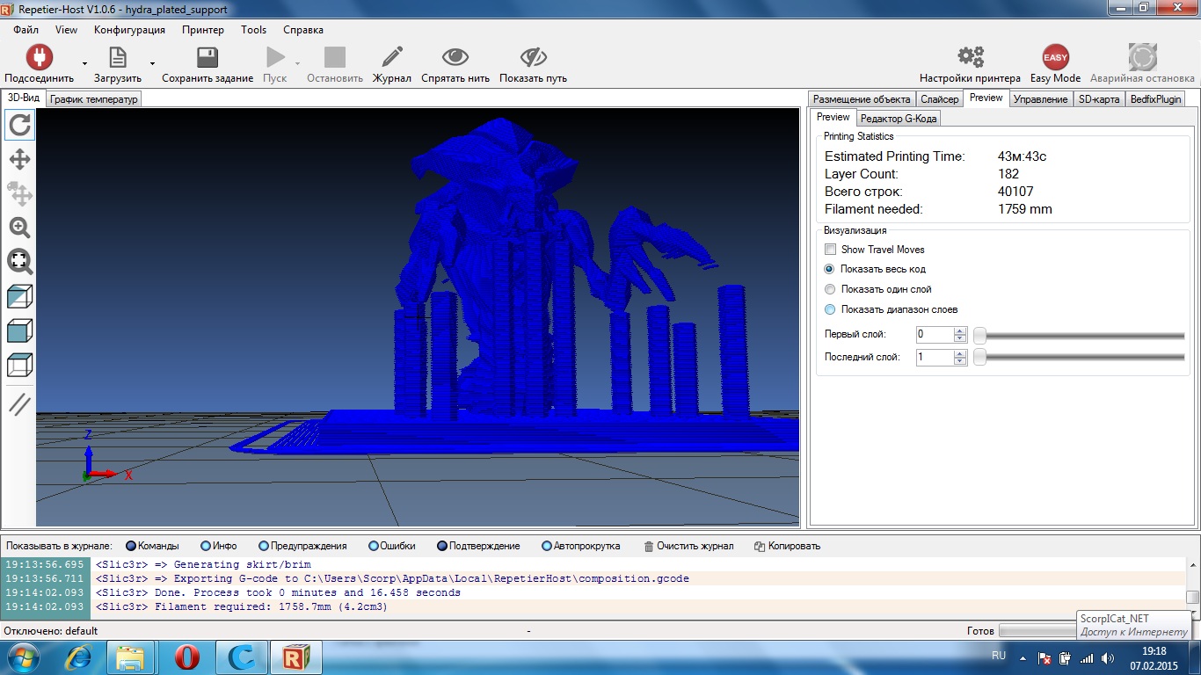
Task: Select show layer range radio option
Action: (x=830, y=309)
